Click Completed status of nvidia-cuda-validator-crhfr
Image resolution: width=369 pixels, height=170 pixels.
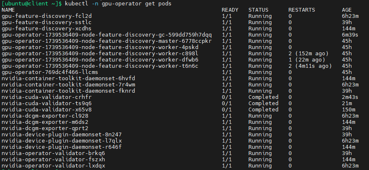pos(264,97)
